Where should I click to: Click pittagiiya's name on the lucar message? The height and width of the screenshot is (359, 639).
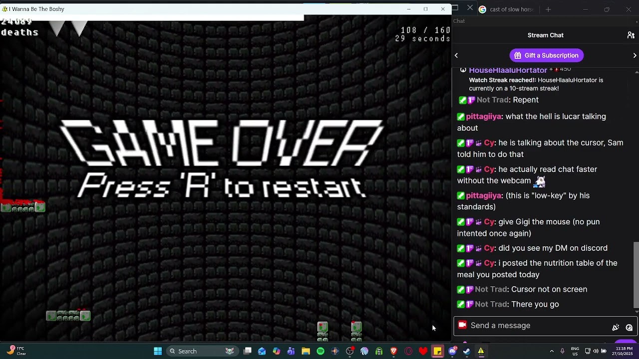coord(483,116)
